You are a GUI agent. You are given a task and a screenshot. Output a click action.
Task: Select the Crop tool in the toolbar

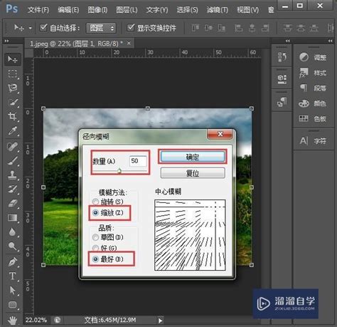click(x=12, y=116)
